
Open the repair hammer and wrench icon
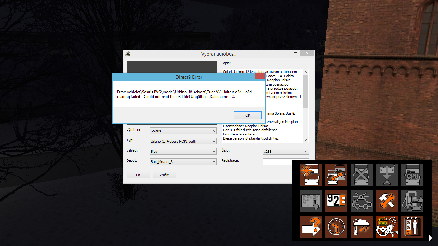[387, 201]
